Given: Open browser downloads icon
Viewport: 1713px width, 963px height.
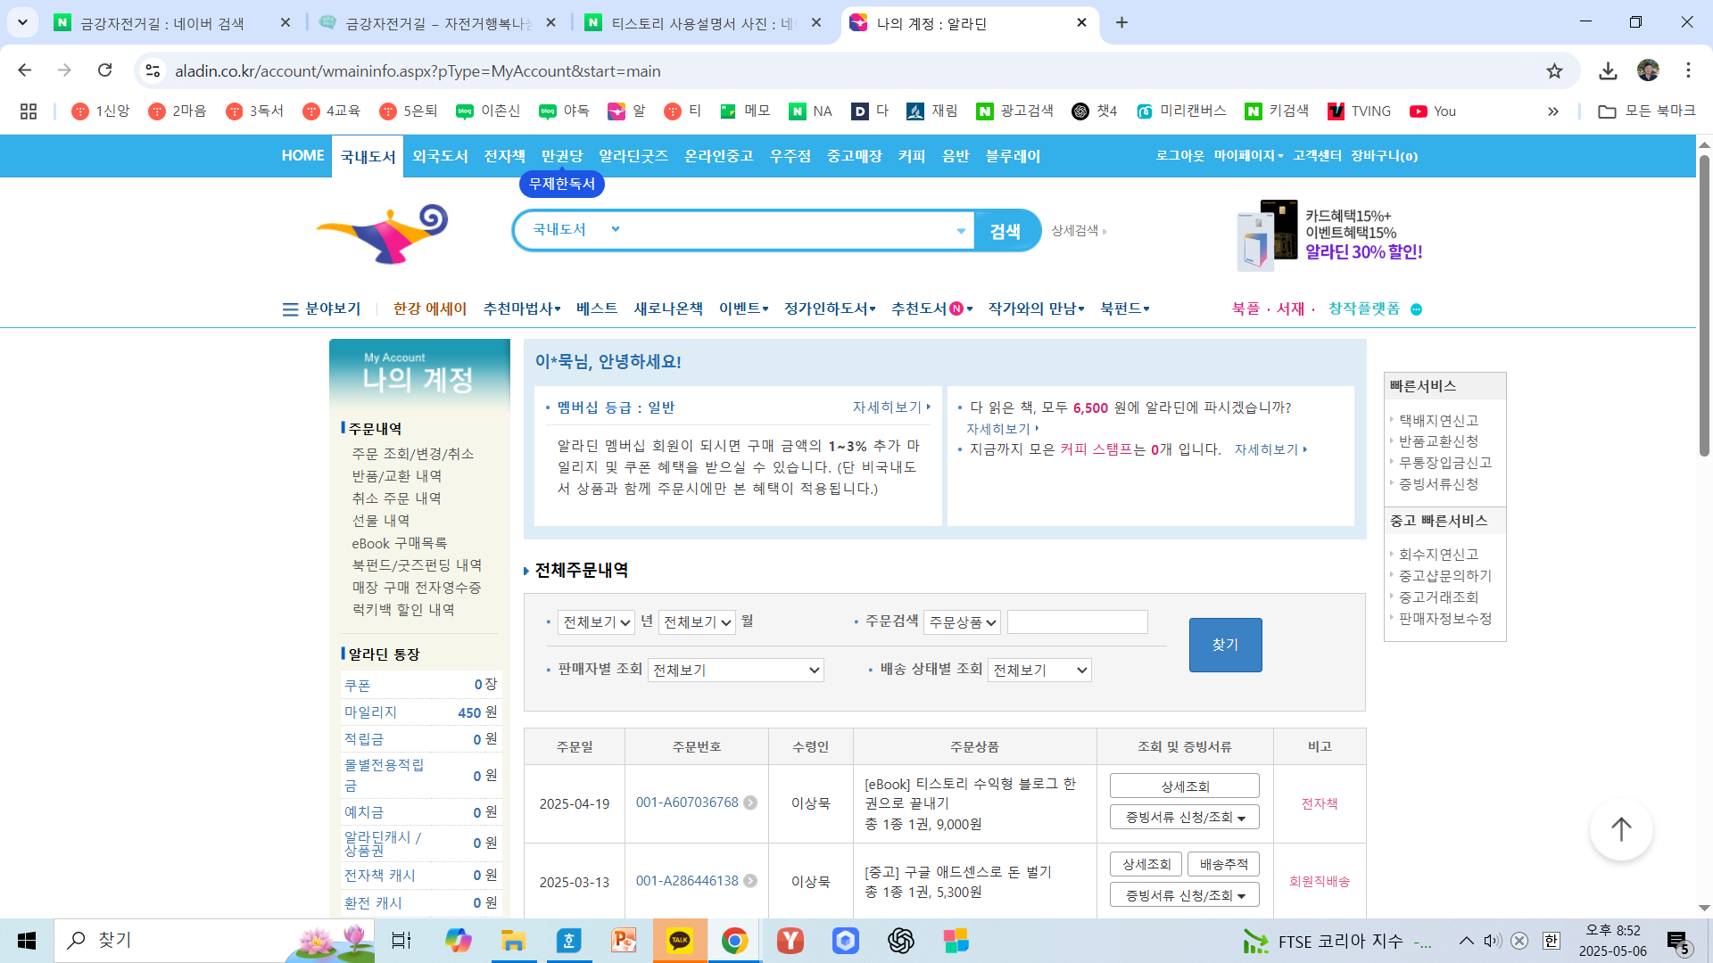Looking at the screenshot, I should (1608, 71).
